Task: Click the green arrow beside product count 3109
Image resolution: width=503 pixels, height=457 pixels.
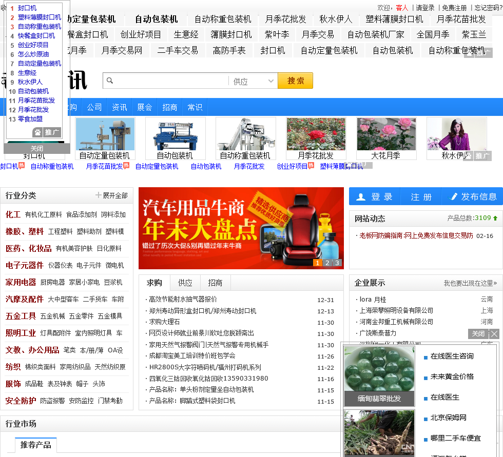Action: point(495,218)
